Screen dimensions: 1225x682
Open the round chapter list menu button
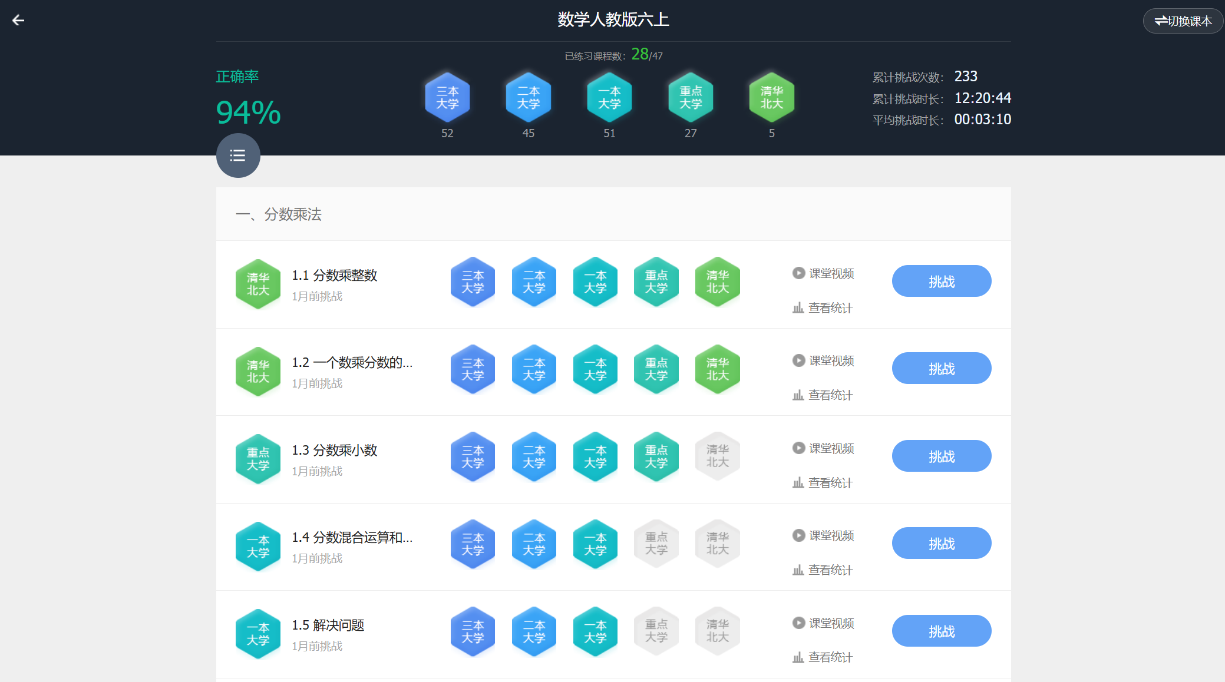(x=238, y=155)
